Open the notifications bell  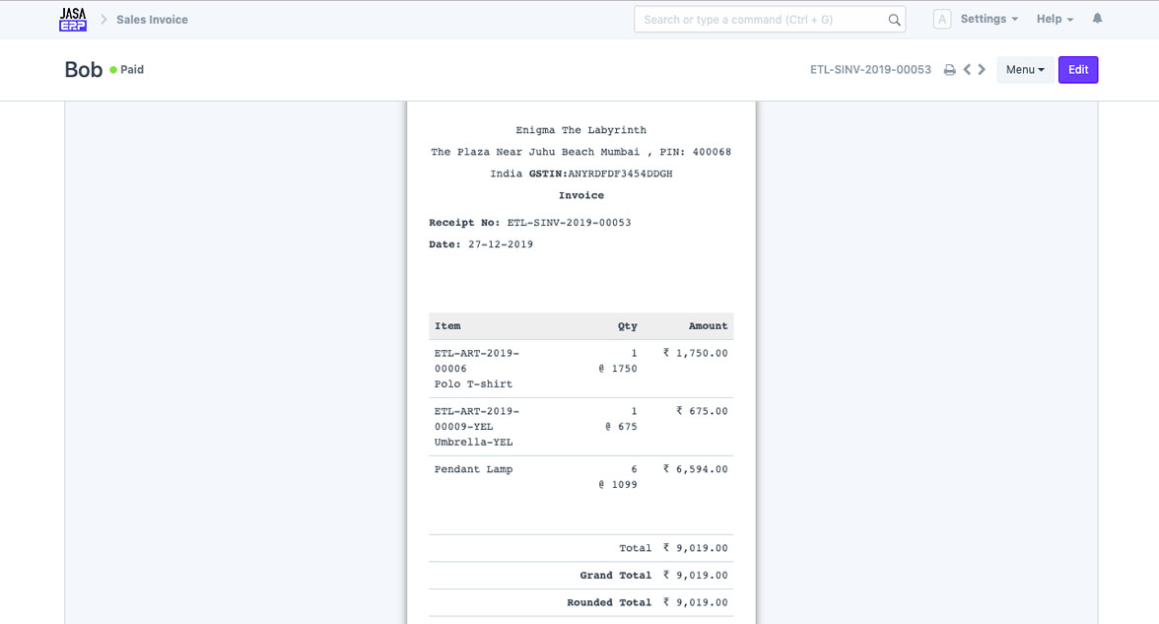1097,19
